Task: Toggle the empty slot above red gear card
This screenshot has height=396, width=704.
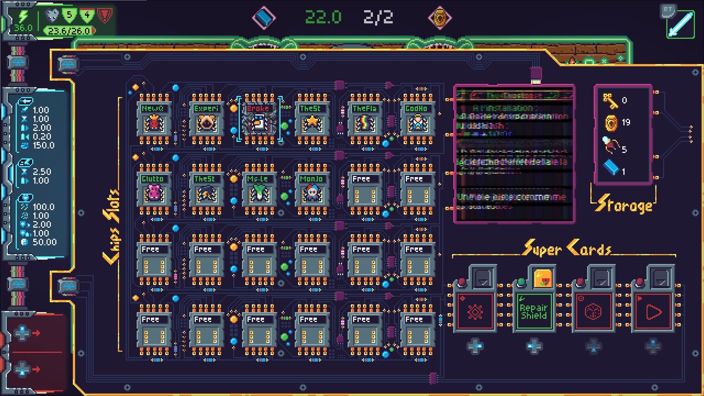Action: [484, 279]
